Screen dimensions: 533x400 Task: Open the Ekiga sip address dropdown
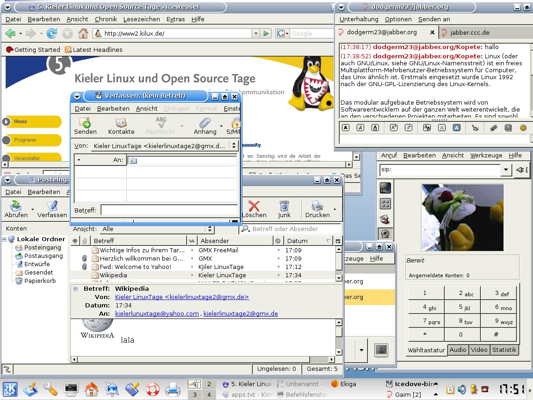[x=506, y=170]
